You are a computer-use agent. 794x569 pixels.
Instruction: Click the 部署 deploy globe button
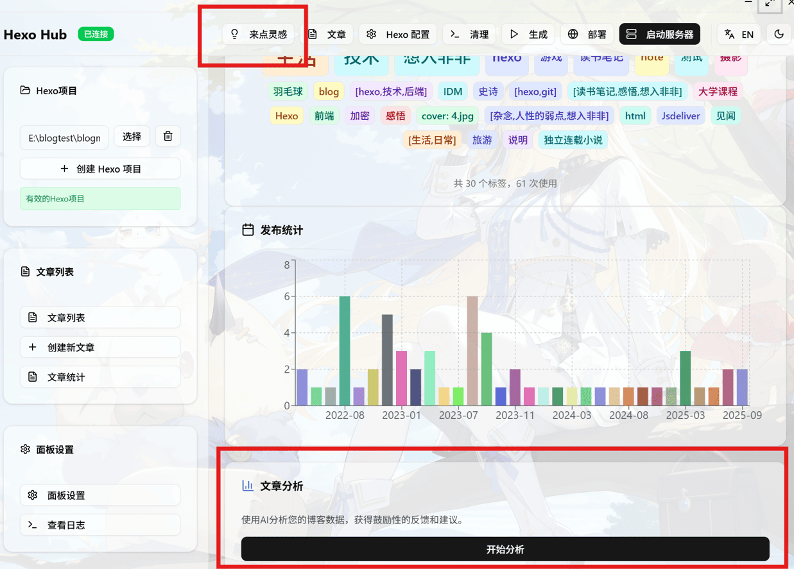pyautogui.click(x=587, y=35)
